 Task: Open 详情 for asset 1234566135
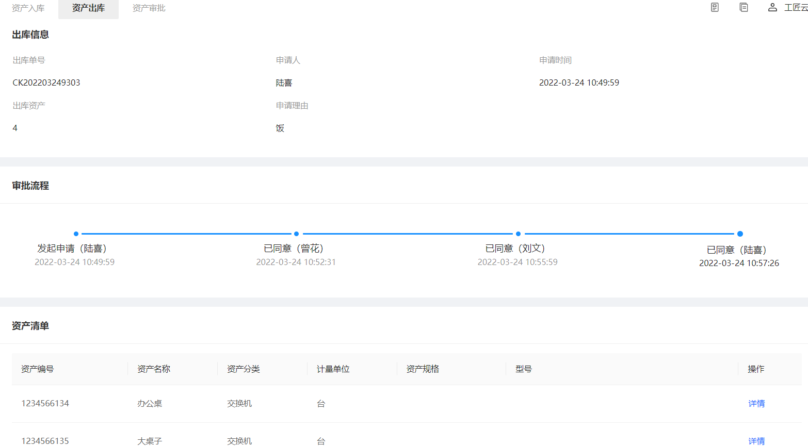click(756, 441)
